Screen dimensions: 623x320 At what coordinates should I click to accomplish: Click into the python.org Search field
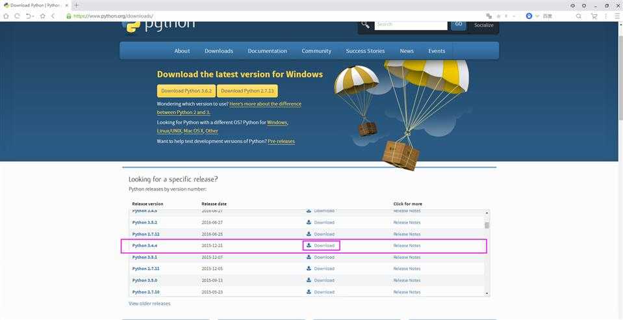411,25
